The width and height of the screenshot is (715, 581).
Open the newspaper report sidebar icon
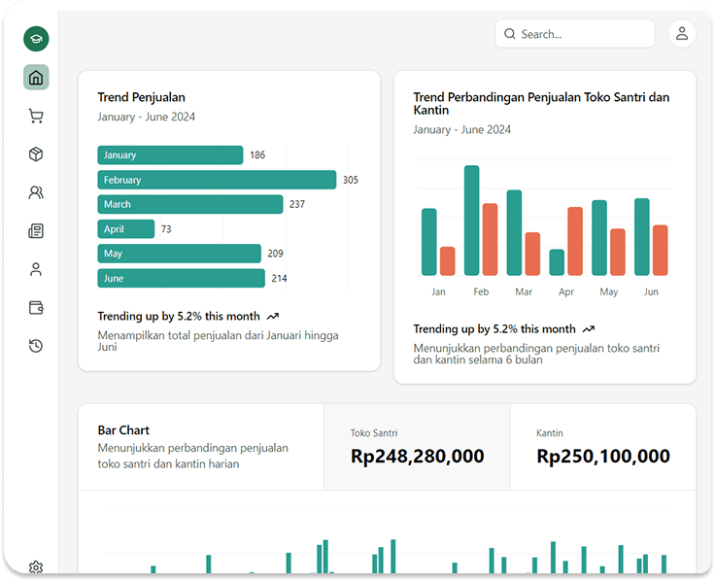point(36,231)
